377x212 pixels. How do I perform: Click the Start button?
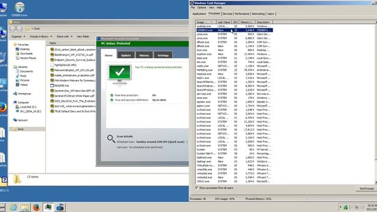point(2,207)
